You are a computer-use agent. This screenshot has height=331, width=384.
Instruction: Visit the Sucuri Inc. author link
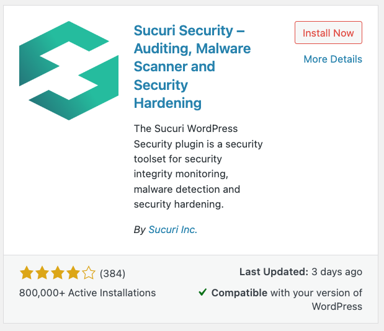[x=172, y=229]
